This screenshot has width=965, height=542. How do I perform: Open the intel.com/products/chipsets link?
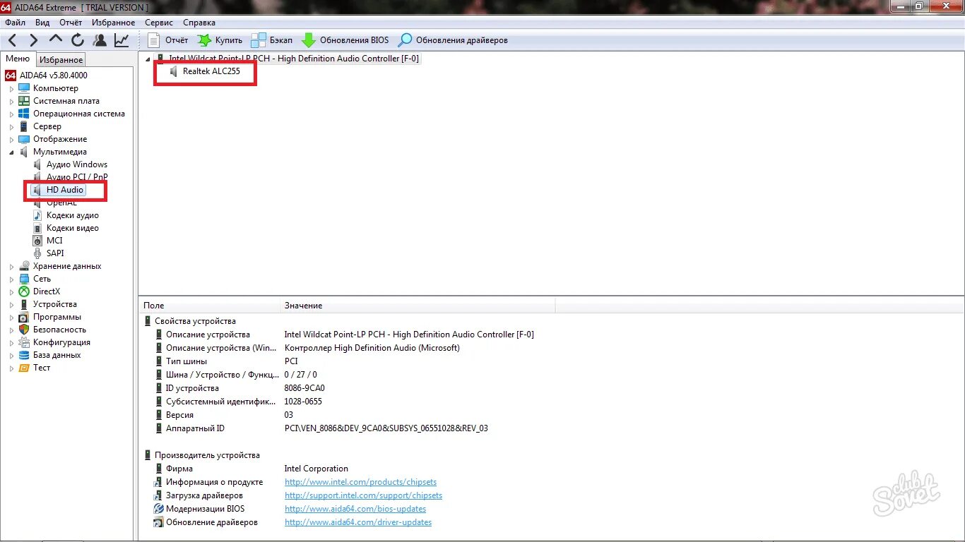click(360, 482)
